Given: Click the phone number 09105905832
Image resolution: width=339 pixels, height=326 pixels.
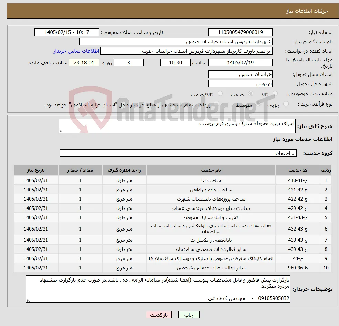Looking at the screenshot, I should click(274, 298).
